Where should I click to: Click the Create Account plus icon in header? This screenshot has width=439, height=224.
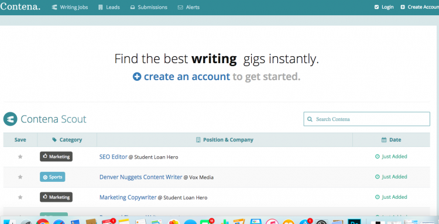pyautogui.click(x=403, y=7)
